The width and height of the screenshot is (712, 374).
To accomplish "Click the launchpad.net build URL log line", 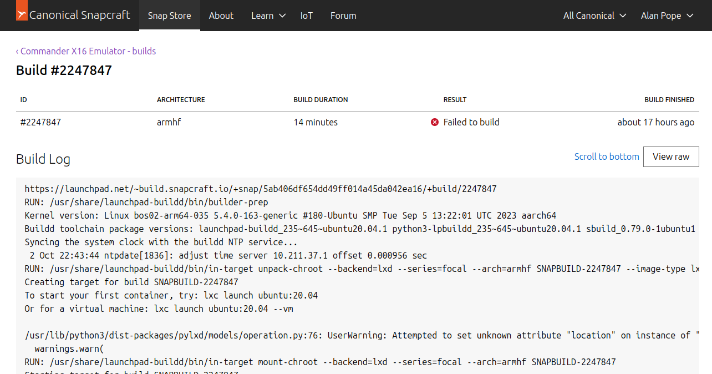I will pos(261,189).
